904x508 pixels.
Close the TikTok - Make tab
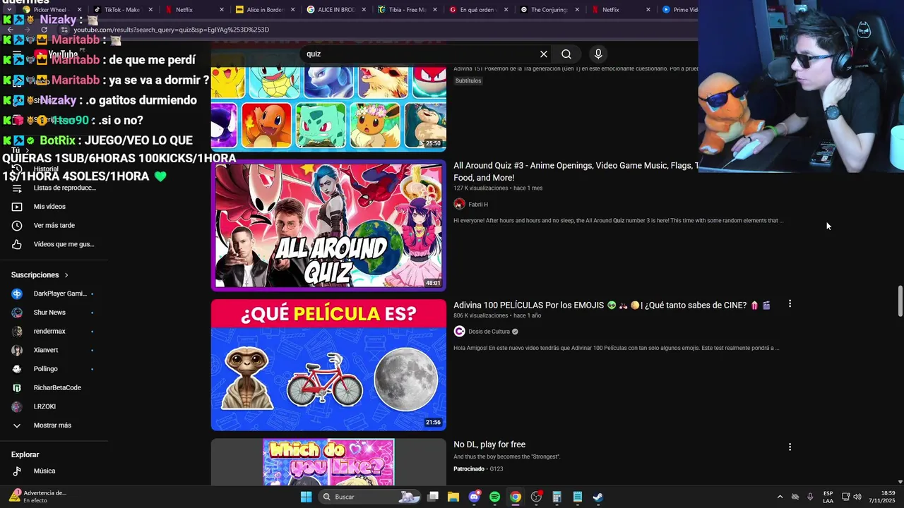click(x=150, y=10)
